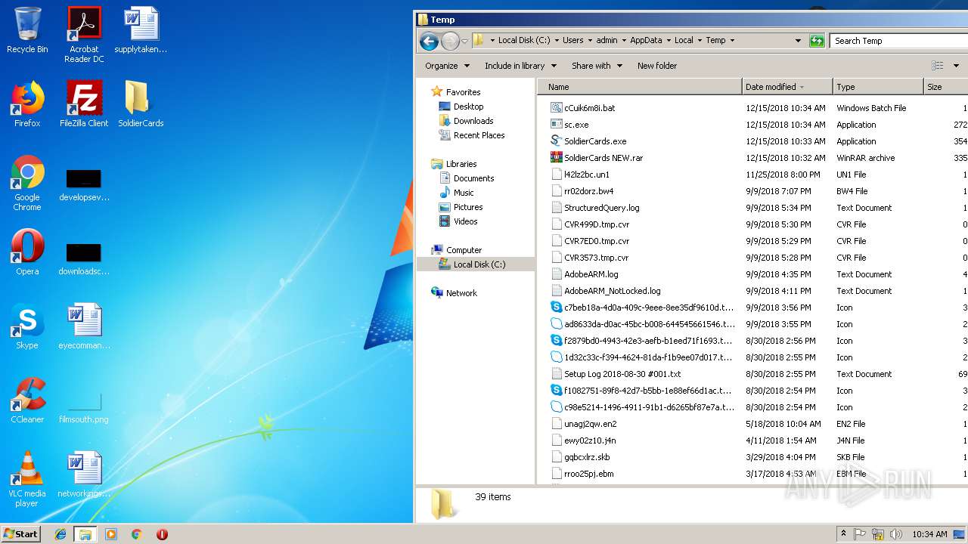Viewport: 968px width, 544px height.
Task: Click the Explorer back arrow button
Action: click(429, 41)
